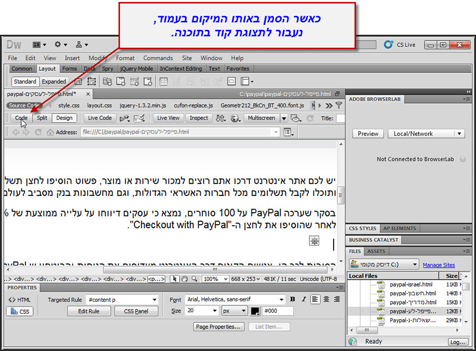
Task: Click the BrowserLab Preview button
Action: tap(368, 134)
